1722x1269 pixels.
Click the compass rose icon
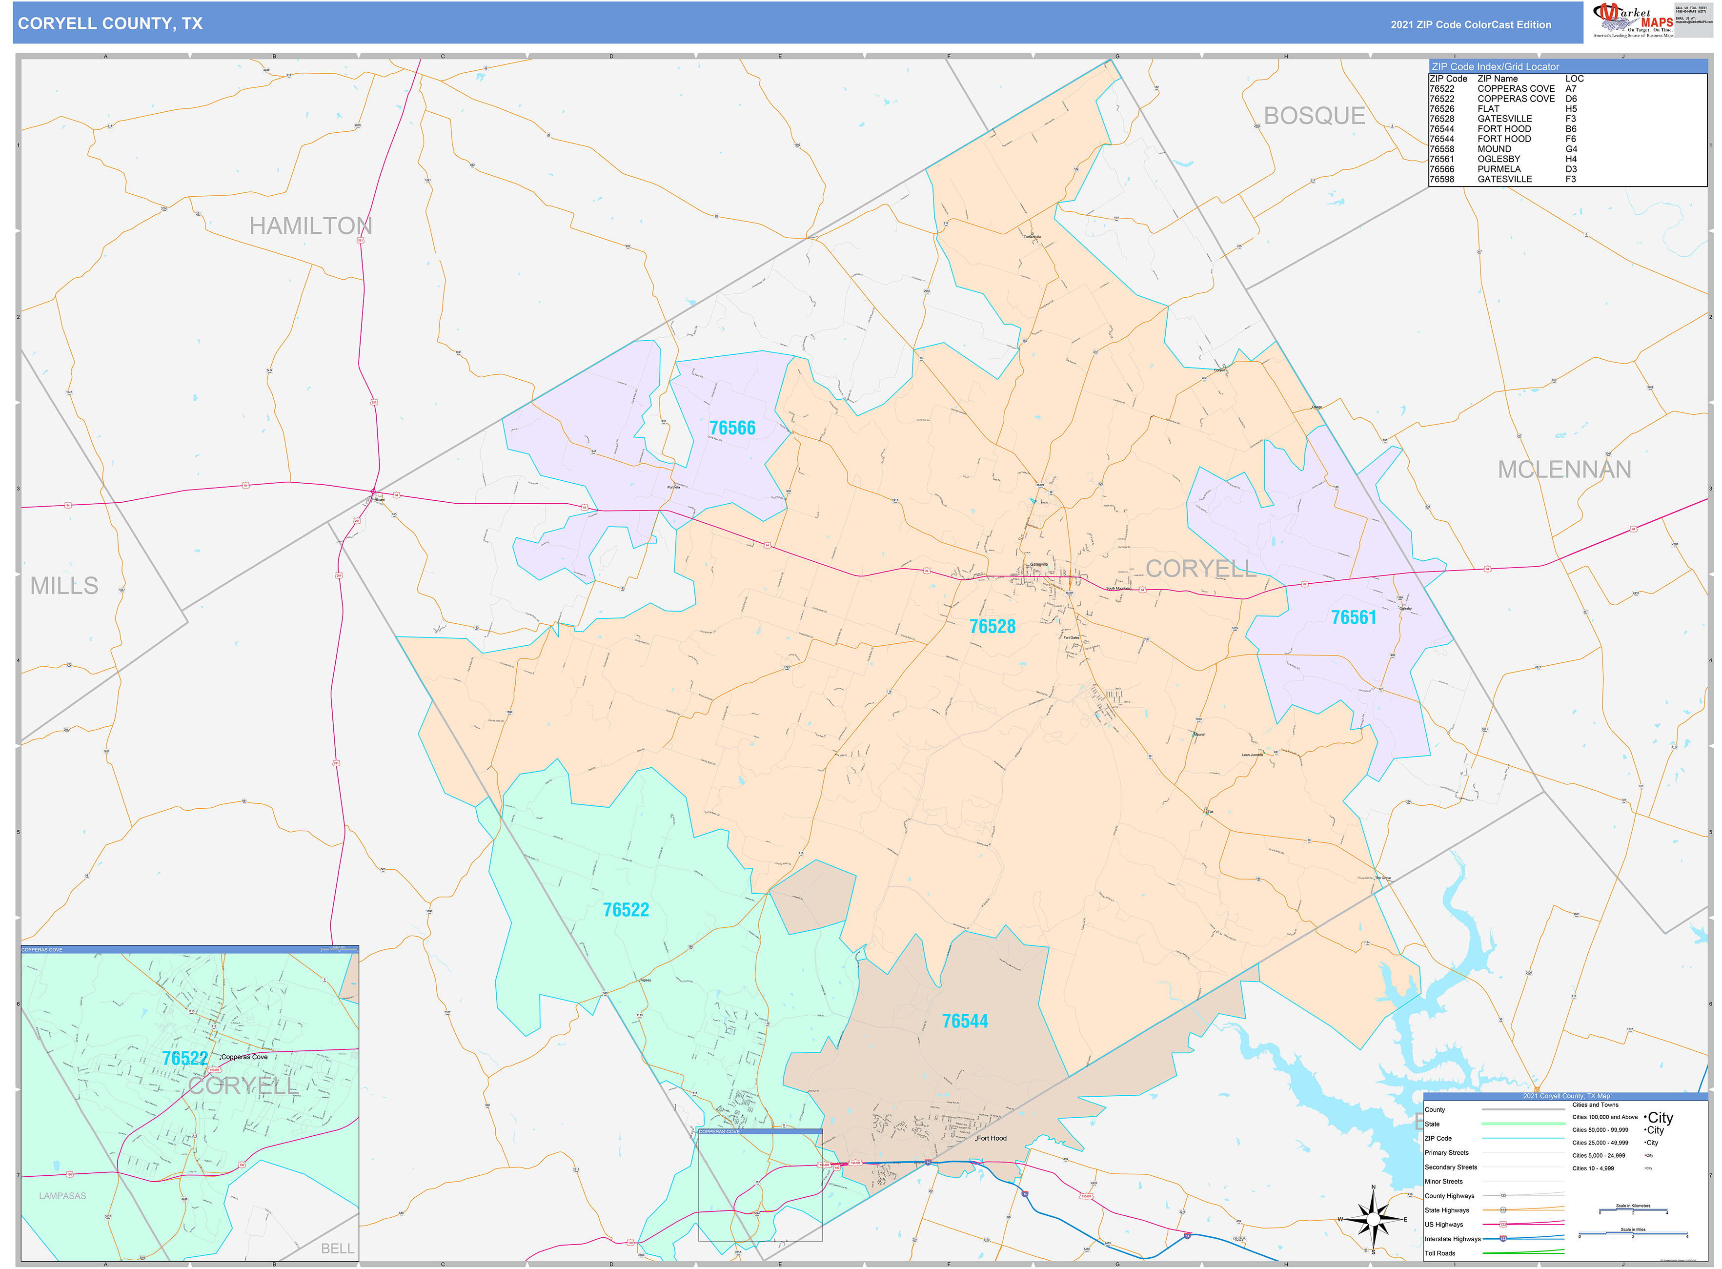(x=1373, y=1220)
